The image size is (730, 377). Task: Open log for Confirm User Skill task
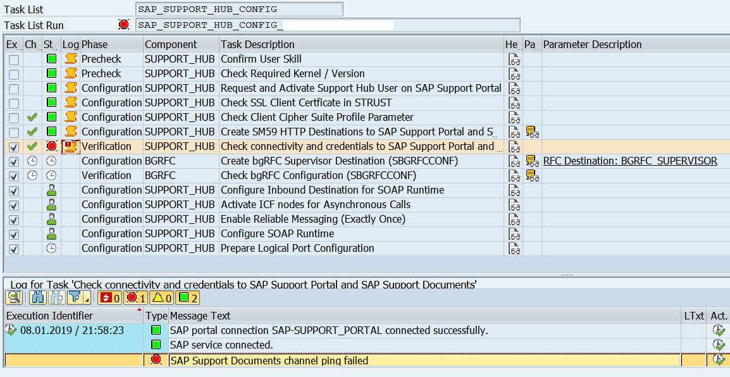[x=71, y=59]
